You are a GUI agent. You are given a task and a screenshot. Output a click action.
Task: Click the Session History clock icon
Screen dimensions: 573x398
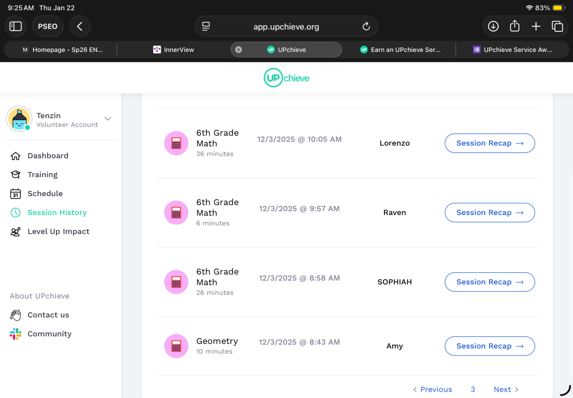click(x=16, y=213)
